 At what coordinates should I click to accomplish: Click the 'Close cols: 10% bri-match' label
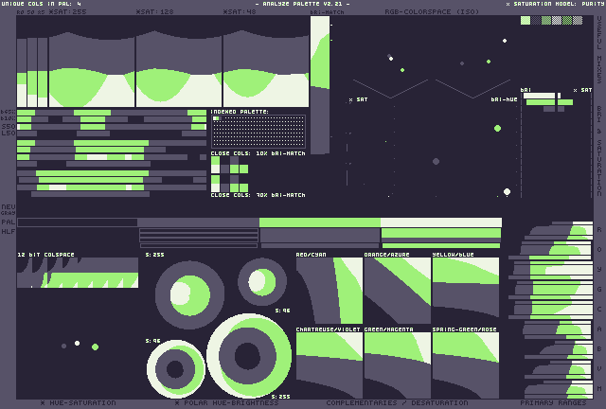(x=258, y=153)
